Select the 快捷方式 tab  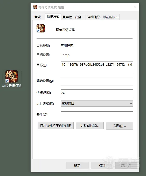click(x=53, y=17)
